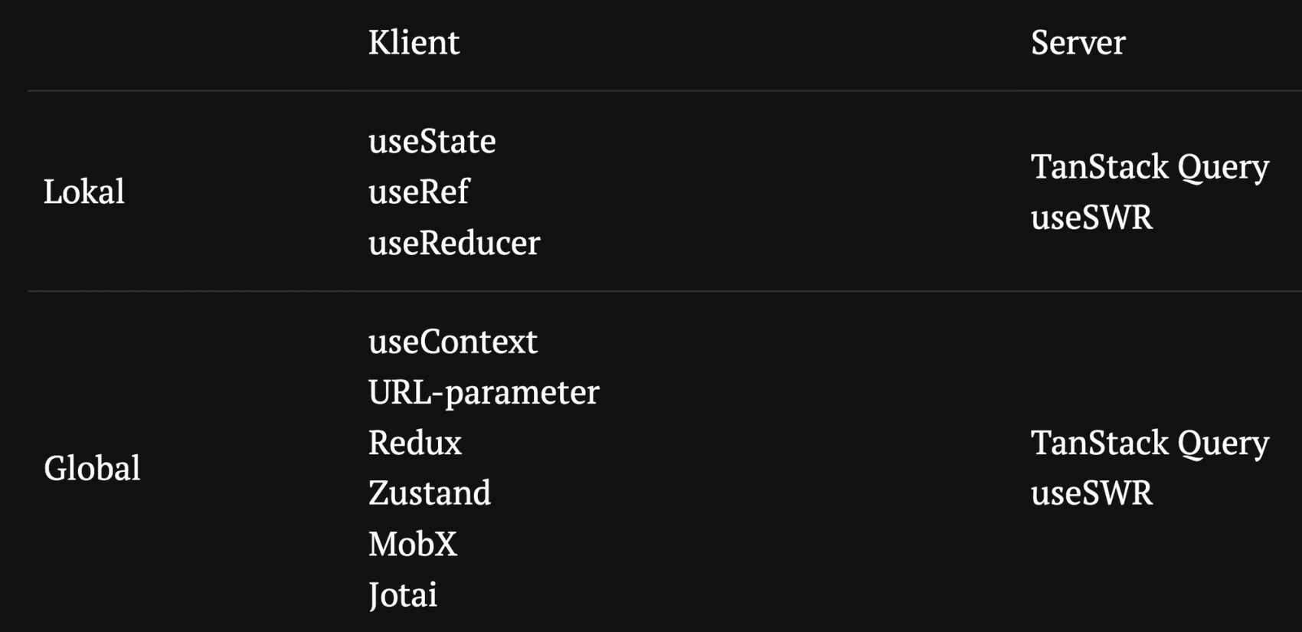Click the Jotai entry
Image resolution: width=1302 pixels, height=632 pixels.
pos(403,595)
